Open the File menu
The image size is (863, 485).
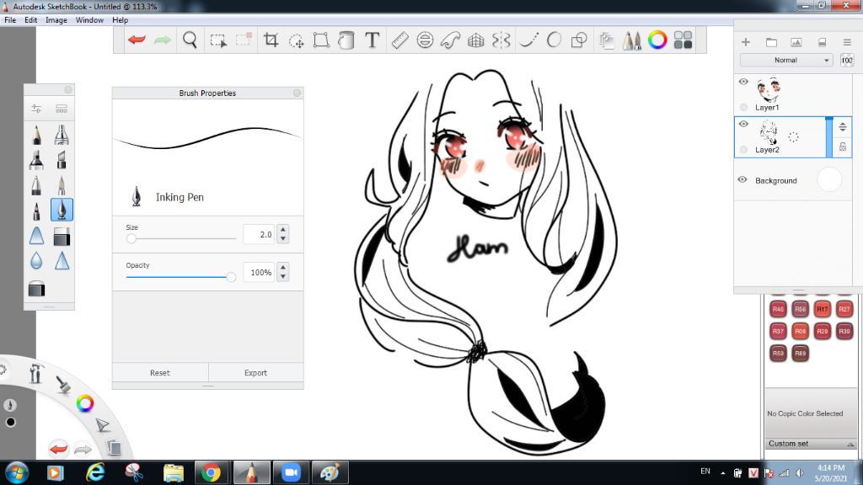click(x=10, y=20)
